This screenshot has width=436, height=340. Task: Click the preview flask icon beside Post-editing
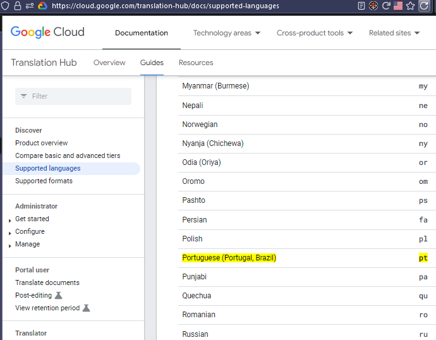[x=58, y=295]
